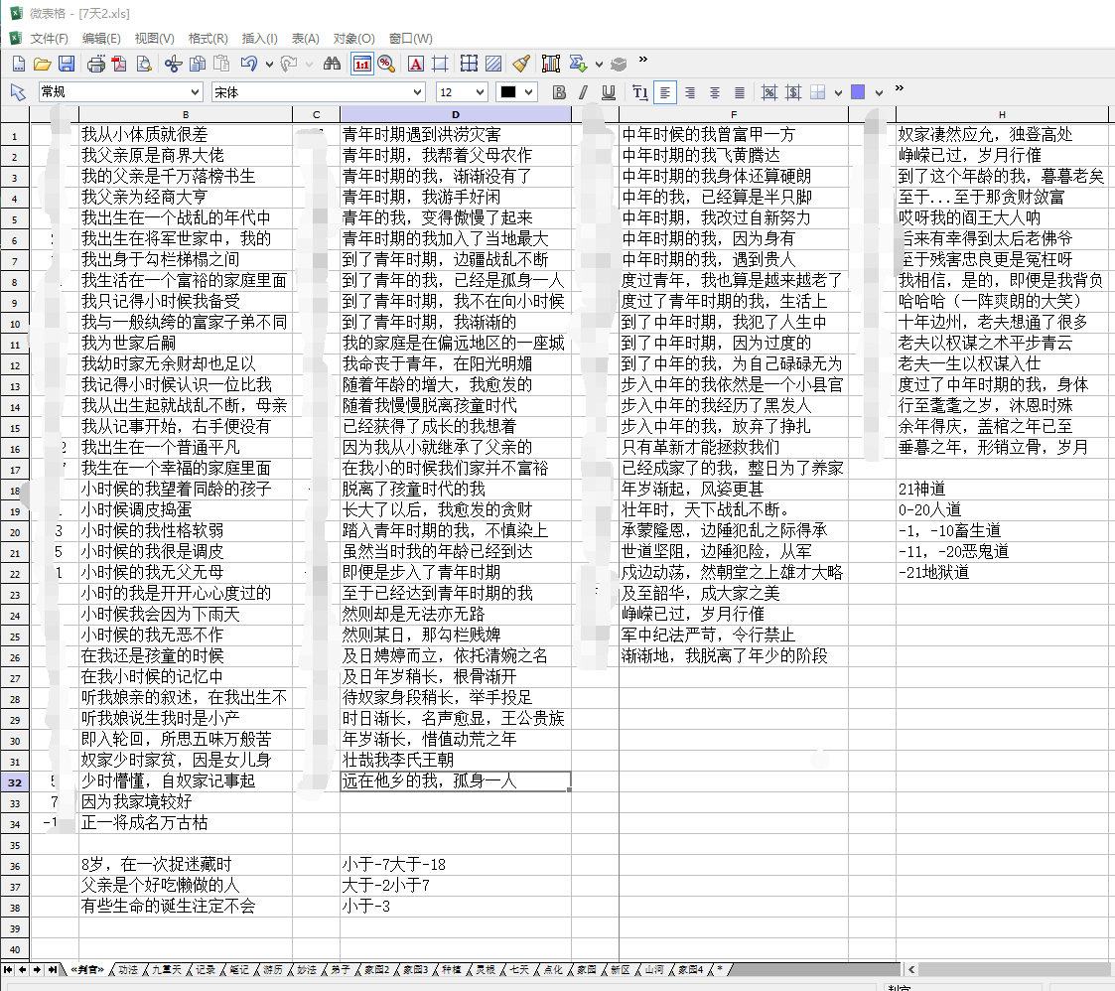The height and width of the screenshot is (991, 1115).
Task: Open the 格式(R) menu
Action: click(x=208, y=39)
